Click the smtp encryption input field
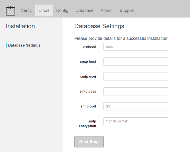Viewport: 190px width, 152px height. point(136,121)
